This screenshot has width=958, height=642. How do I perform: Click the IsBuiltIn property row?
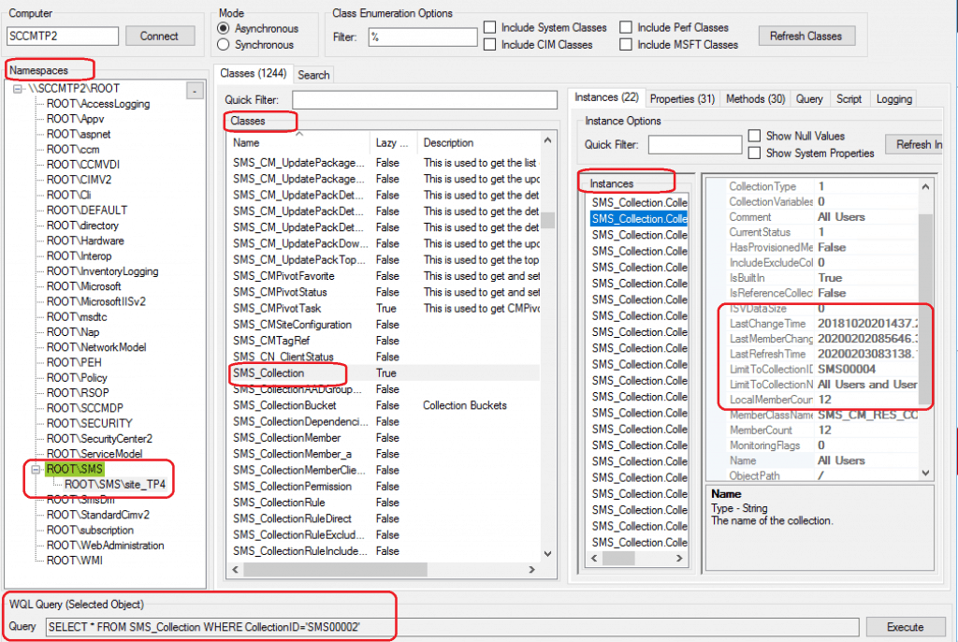(x=821, y=278)
